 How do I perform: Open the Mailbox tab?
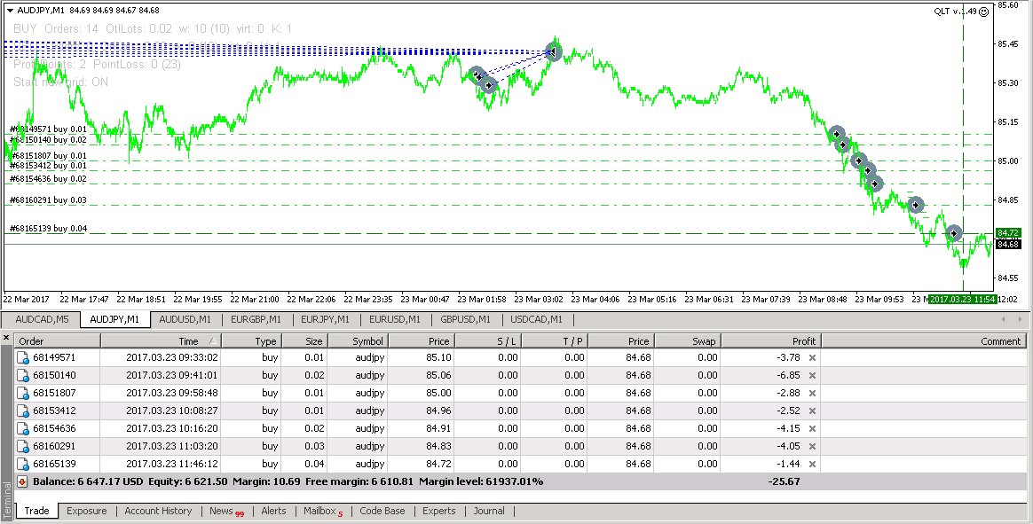tap(323, 511)
